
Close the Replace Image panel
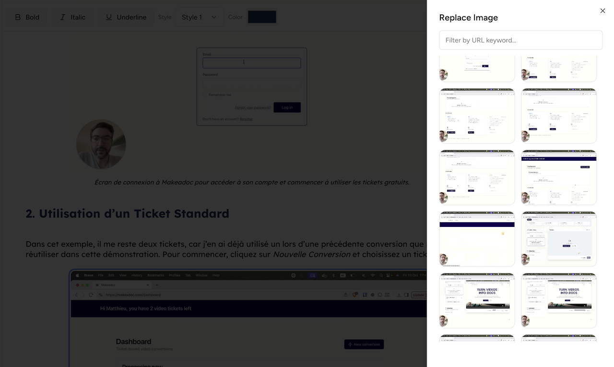(x=602, y=11)
